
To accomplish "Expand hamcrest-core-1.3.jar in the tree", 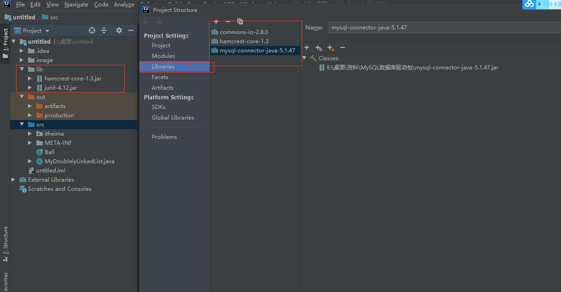I will (x=30, y=78).
